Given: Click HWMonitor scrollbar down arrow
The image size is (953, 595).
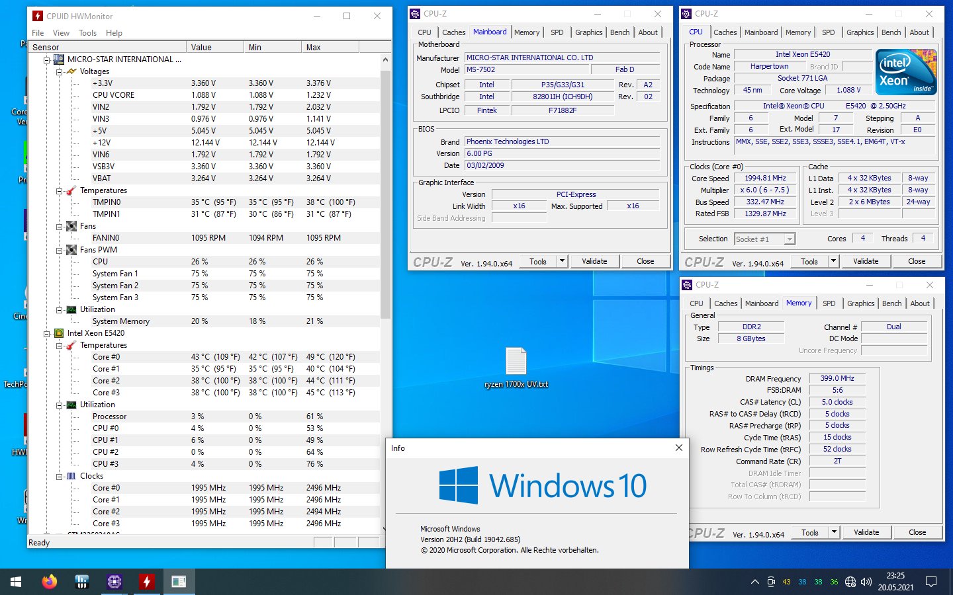Looking at the screenshot, I should coord(385,529).
